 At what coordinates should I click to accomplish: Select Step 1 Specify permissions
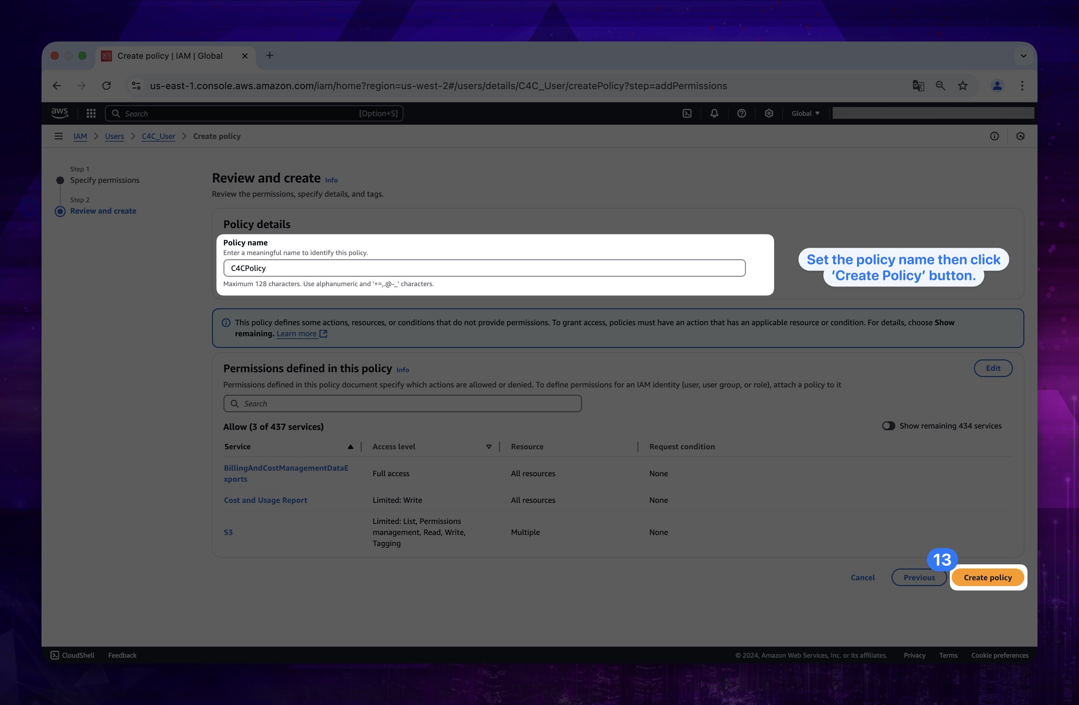(x=105, y=180)
